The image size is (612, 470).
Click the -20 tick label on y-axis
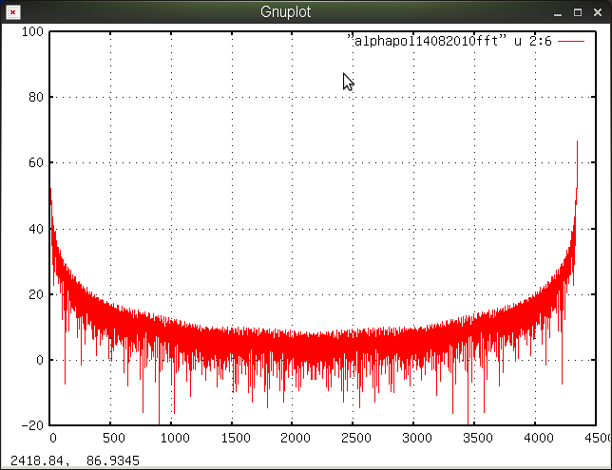pos(34,426)
